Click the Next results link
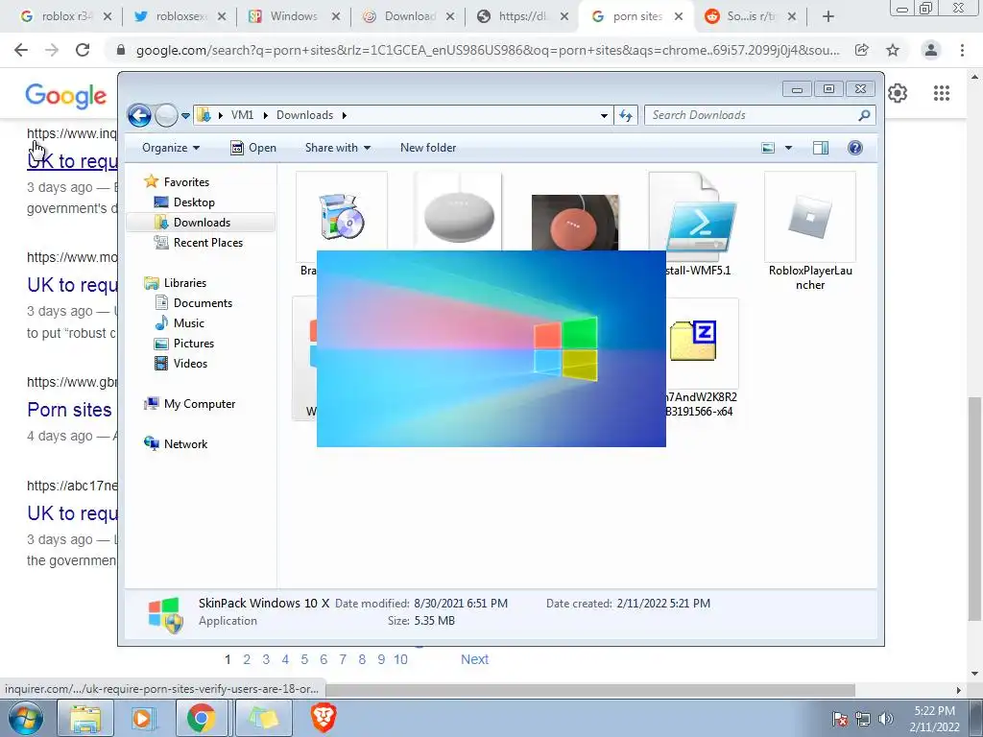 [x=474, y=659]
